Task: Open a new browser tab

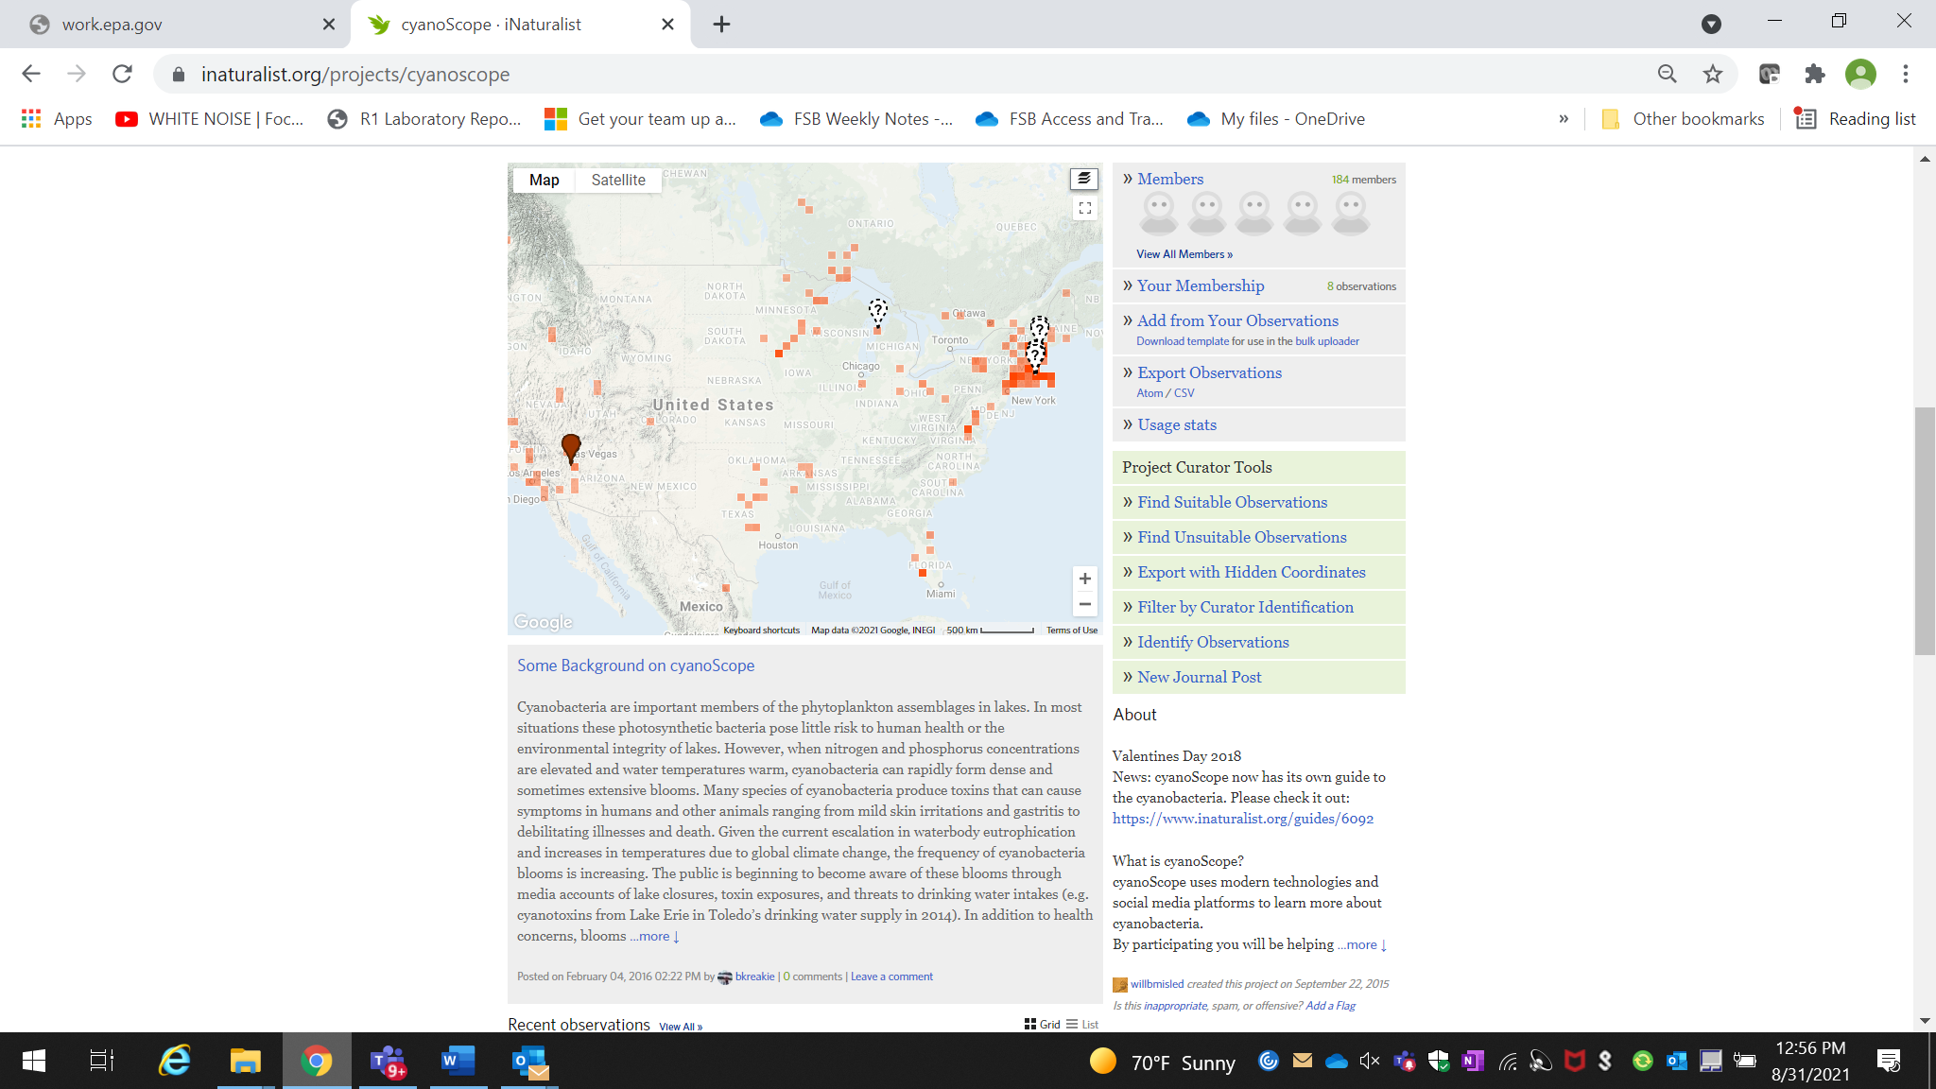Action: (721, 25)
